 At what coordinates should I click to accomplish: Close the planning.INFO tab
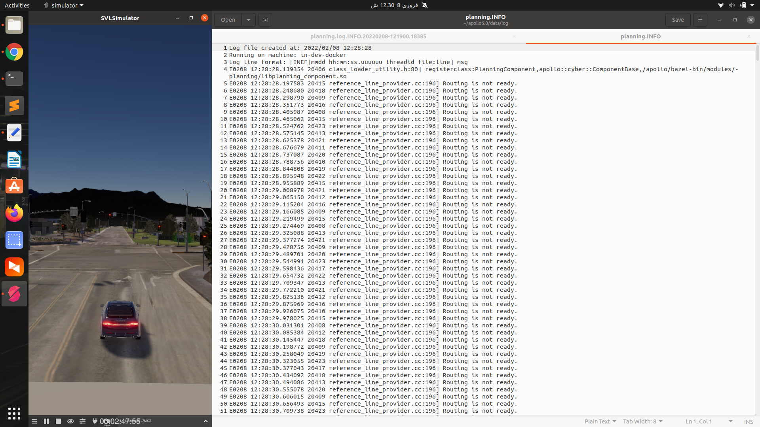[749, 36]
